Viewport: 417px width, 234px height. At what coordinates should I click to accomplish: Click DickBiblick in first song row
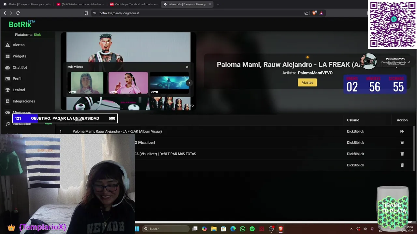pos(355,131)
